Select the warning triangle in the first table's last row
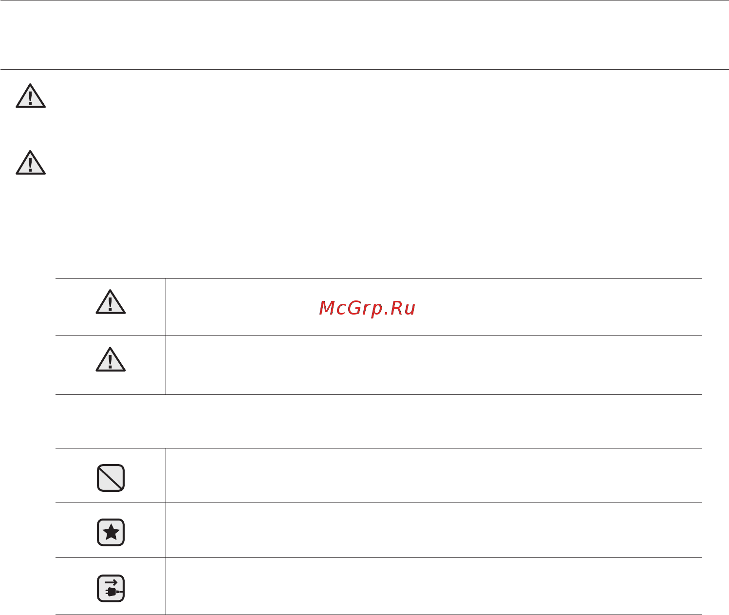The width and height of the screenshot is (729, 615). pyautogui.click(x=111, y=359)
